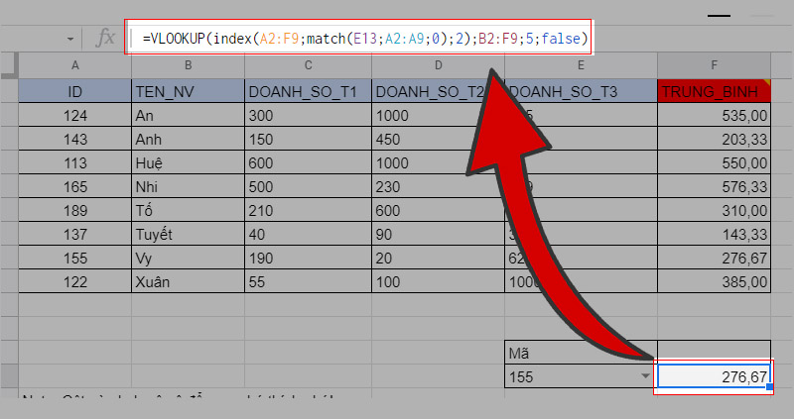The height and width of the screenshot is (419, 794).
Task: Click cell with ID 165
Action: [x=75, y=186]
